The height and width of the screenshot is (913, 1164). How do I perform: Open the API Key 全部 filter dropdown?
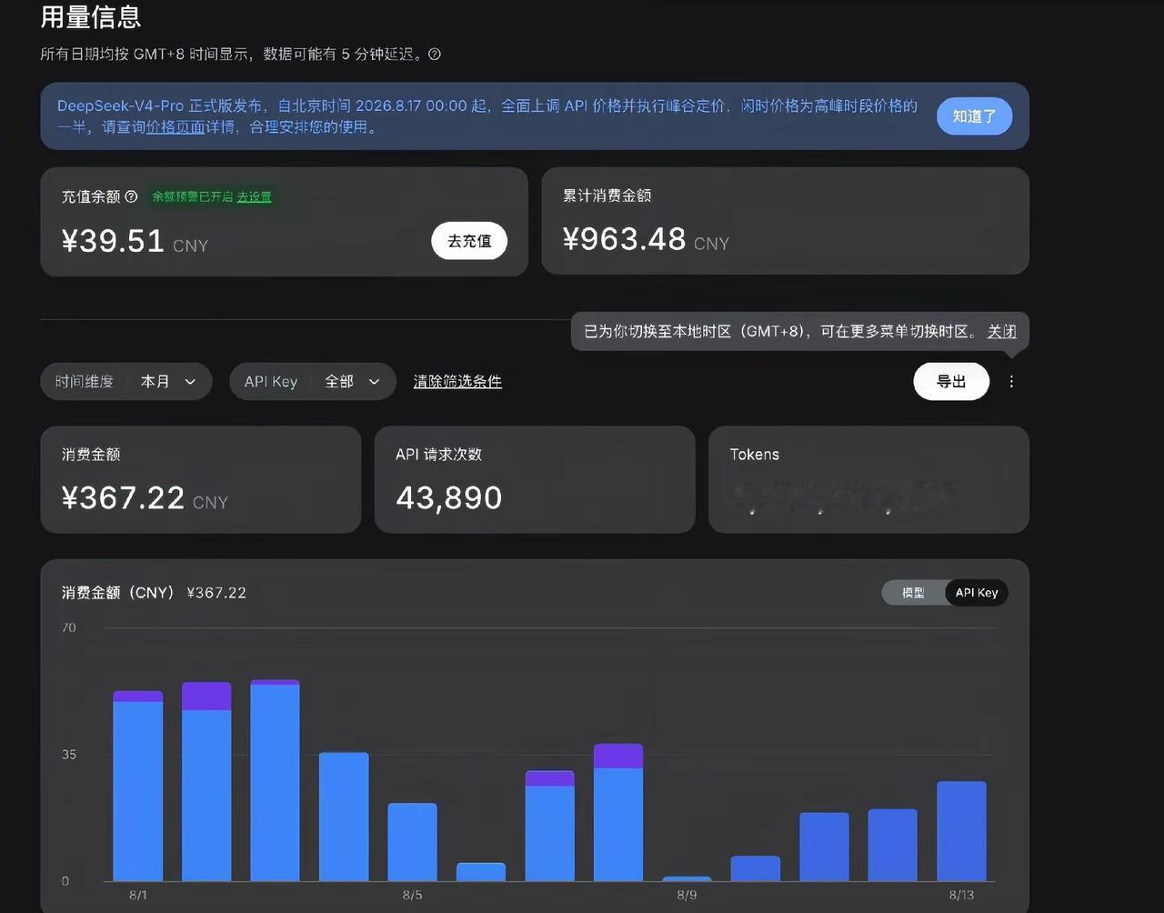(x=313, y=382)
